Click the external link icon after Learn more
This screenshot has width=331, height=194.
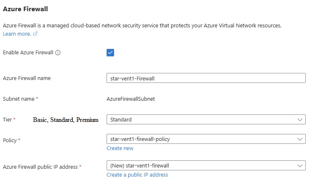pos(35,34)
